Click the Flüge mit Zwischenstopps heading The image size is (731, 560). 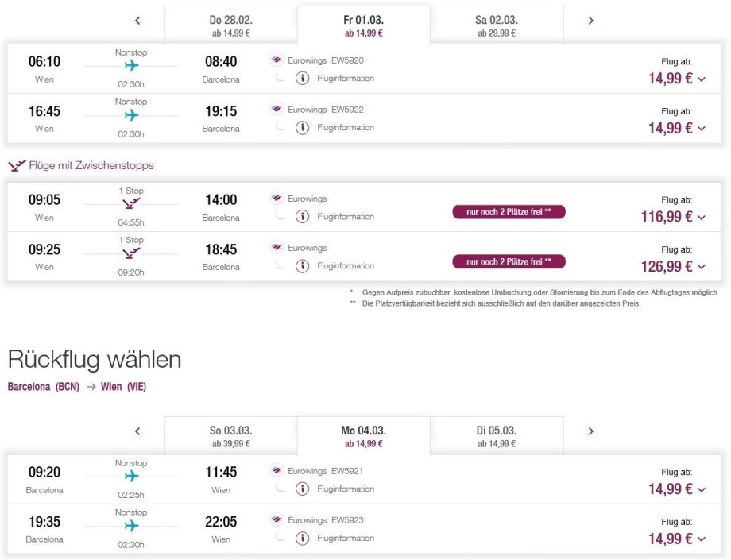coord(91,165)
